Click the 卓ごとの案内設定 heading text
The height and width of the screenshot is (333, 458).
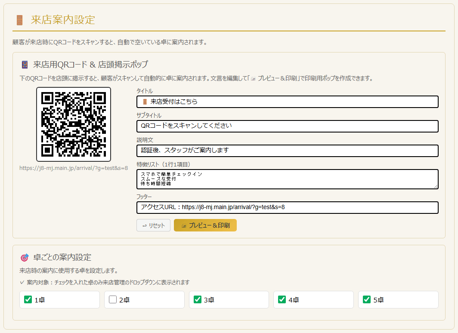62,257
